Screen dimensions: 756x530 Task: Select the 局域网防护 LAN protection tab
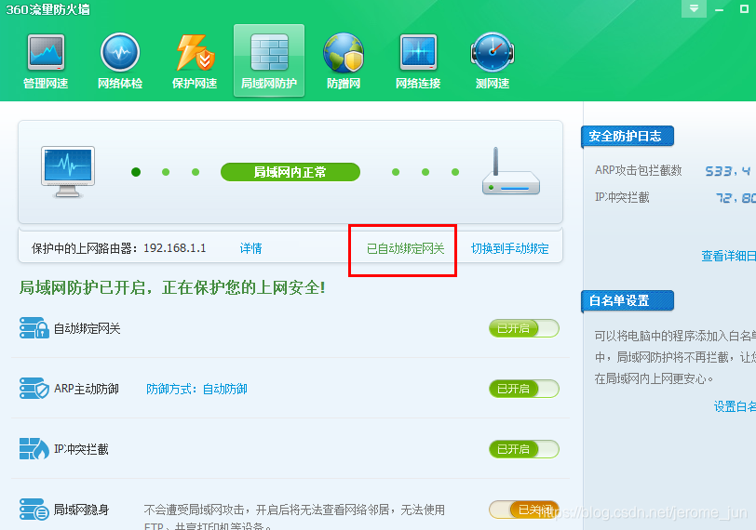[x=269, y=60]
